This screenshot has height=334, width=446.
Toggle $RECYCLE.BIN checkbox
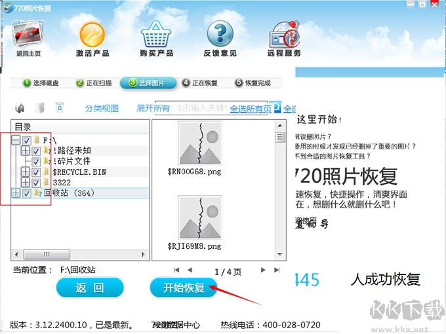(36, 172)
